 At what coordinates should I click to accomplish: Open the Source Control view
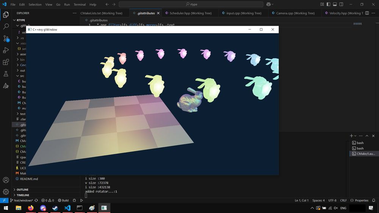point(6,39)
